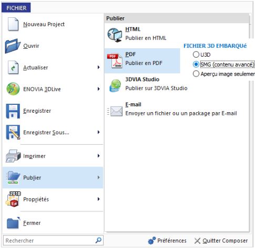This screenshot has width=255, height=249.
Task: Expand the Actualiser submenu arrow
Action: (x=99, y=68)
